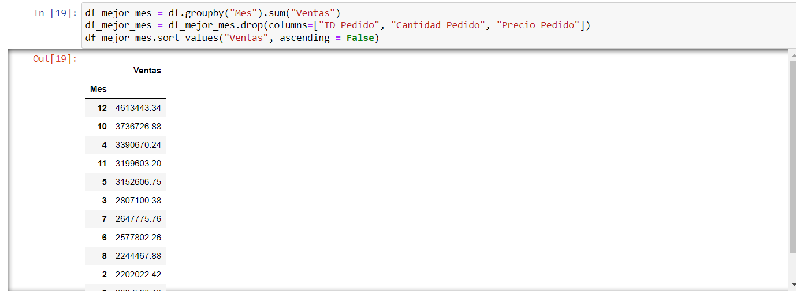Place cursor on sort_values in the code
The image size is (796, 293).
(x=189, y=38)
